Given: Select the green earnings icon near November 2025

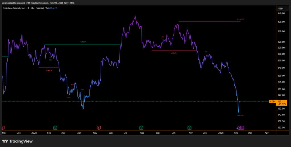Looking at the screenshot, I should coord(189,127).
